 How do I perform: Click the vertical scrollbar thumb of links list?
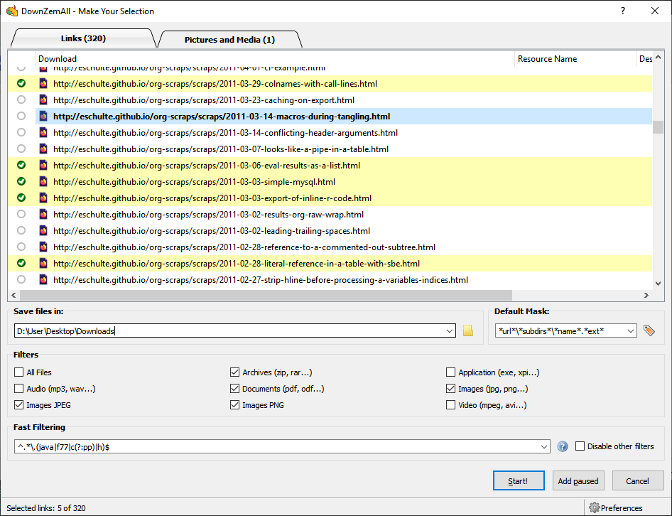click(x=658, y=127)
